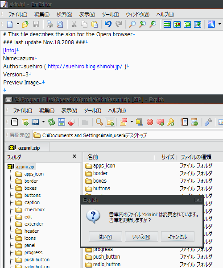223x268 pixels.
Task: Open the dropdown arrow at EmEditor toolbar end
Action: tap(219, 24)
